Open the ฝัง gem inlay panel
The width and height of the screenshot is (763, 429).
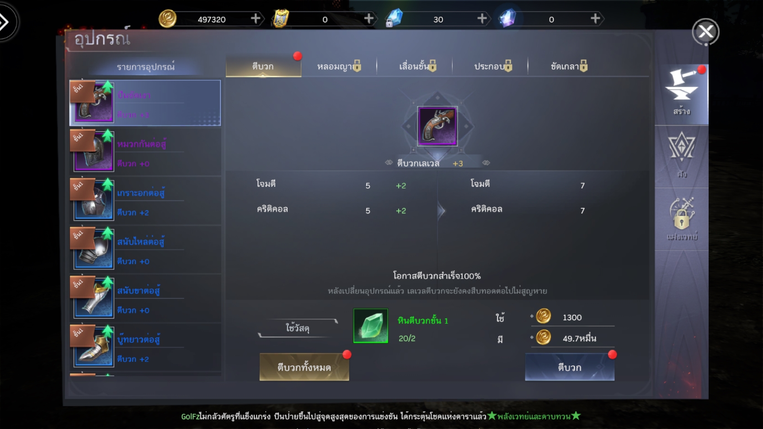682,156
